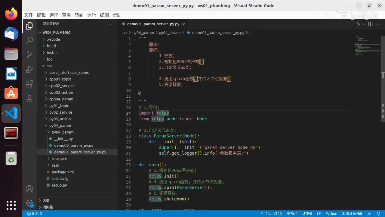
Task: Open the Manage gear settings icon
Action: point(29,203)
